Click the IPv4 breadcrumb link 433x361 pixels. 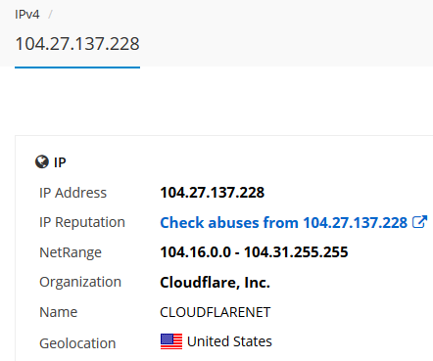tap(27, 15)
